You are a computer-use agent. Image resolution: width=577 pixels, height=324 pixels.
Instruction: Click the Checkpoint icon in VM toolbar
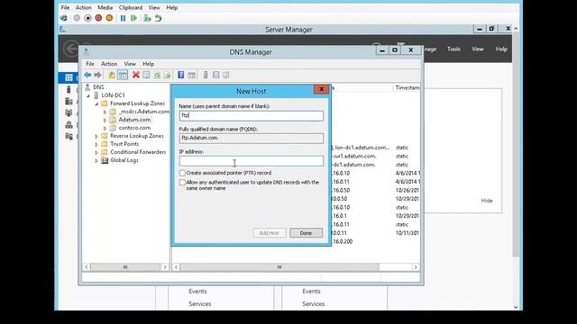coord(147,18)
